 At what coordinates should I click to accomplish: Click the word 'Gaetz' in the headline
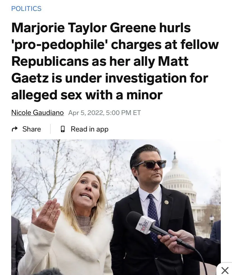pos(30,78)
